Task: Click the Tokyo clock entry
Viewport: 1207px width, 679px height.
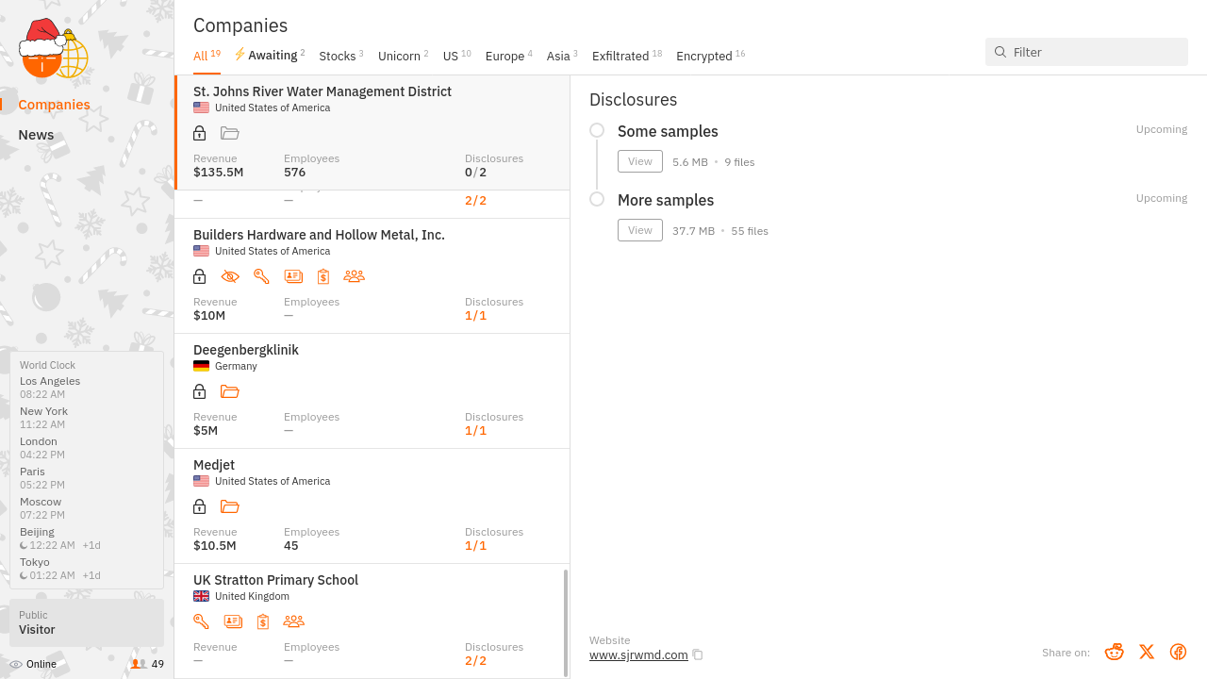Action: [60, 569]
